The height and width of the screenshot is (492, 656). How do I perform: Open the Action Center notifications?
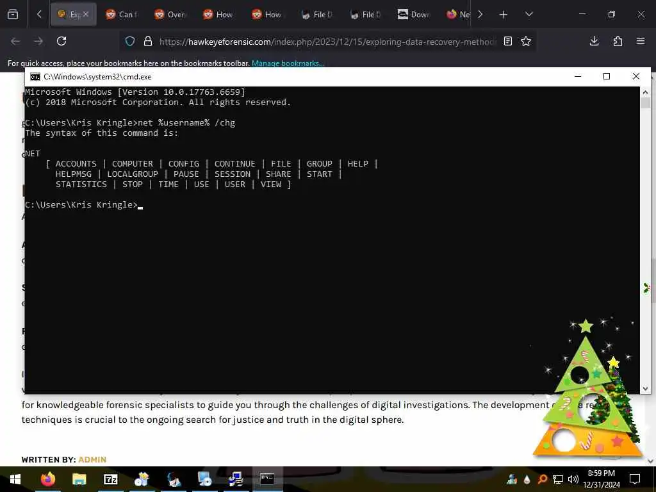coord(635,479)
